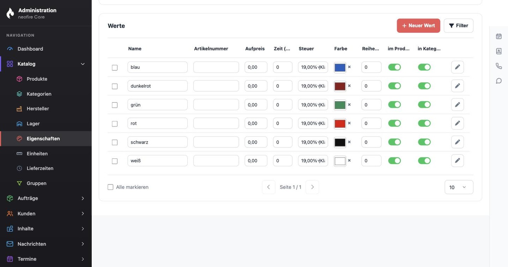This screenshot has width=508, height=267.
Task: Edit the blau value with pencil icon
Action: [x=458, y=67]
